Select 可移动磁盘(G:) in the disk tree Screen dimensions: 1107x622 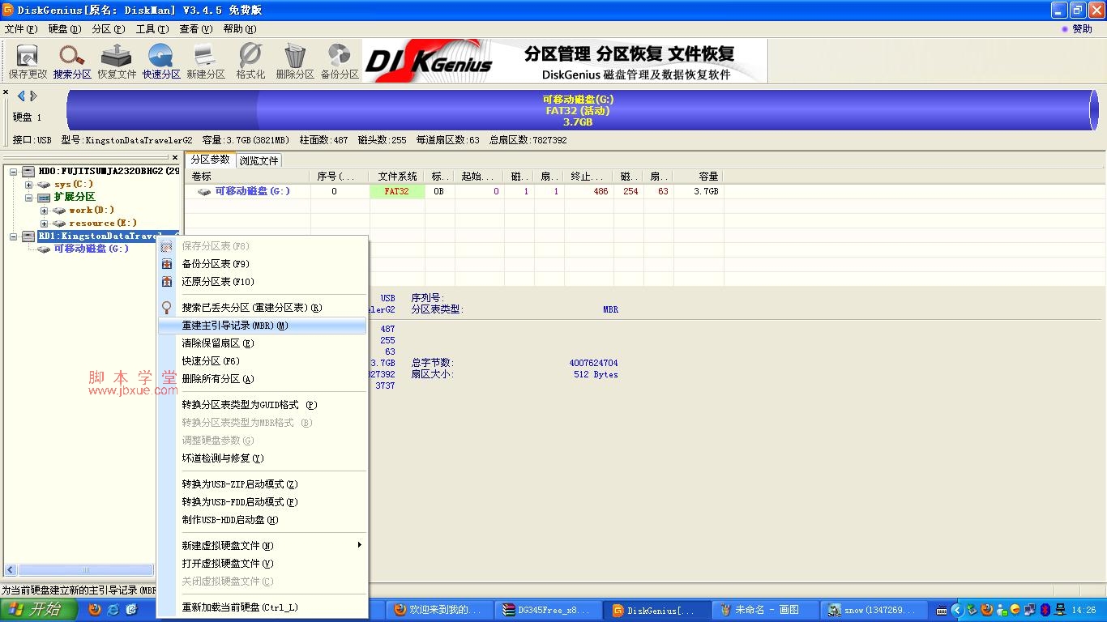coord(91,249)
